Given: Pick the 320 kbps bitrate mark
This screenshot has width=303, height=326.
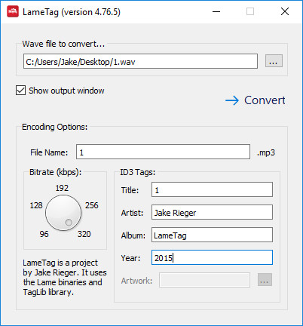Looking at the screenshot, I should (x=84, y=234).
